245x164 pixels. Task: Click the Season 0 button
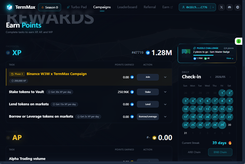click(x=50, y=7)
